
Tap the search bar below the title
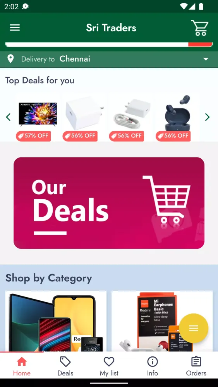point(109,45)
